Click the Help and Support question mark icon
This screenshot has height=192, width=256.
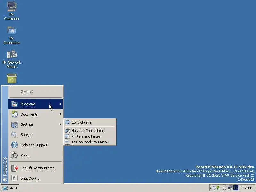(14, 145)
